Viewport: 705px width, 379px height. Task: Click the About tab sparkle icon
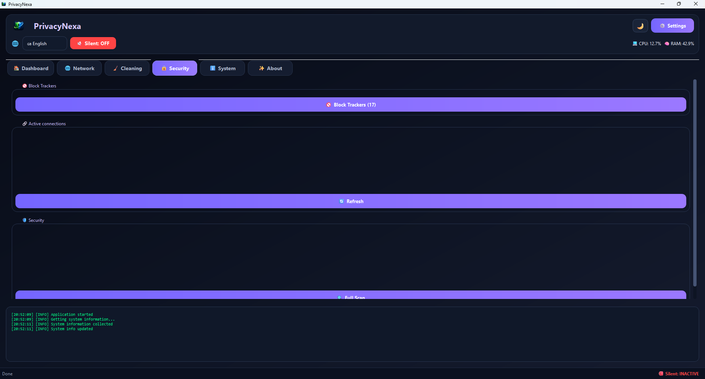coord(261,68)
